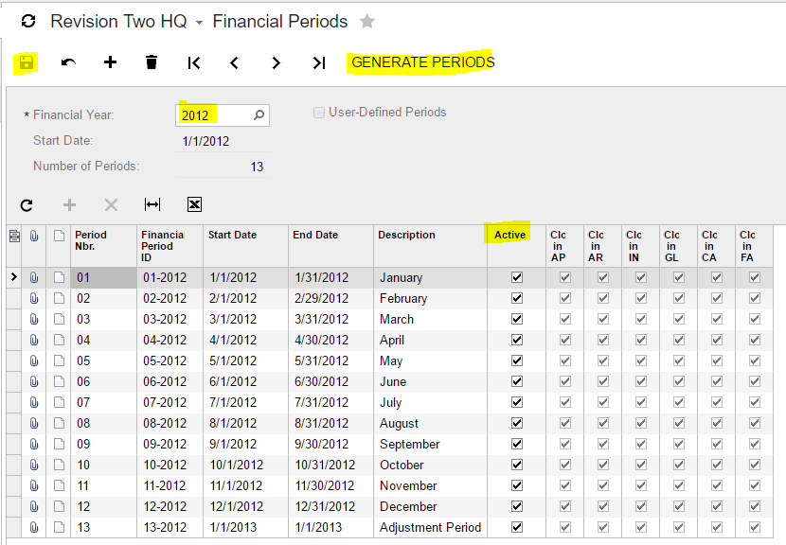Delete the selected grid row

pyautogui.click(x=111, y=204)
